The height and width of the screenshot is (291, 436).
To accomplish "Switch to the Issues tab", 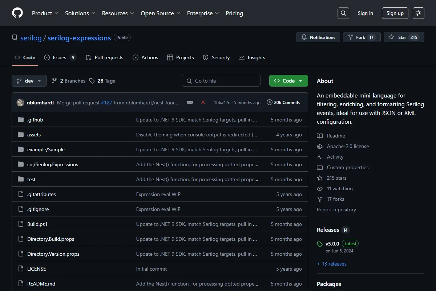I will point(60,57).
